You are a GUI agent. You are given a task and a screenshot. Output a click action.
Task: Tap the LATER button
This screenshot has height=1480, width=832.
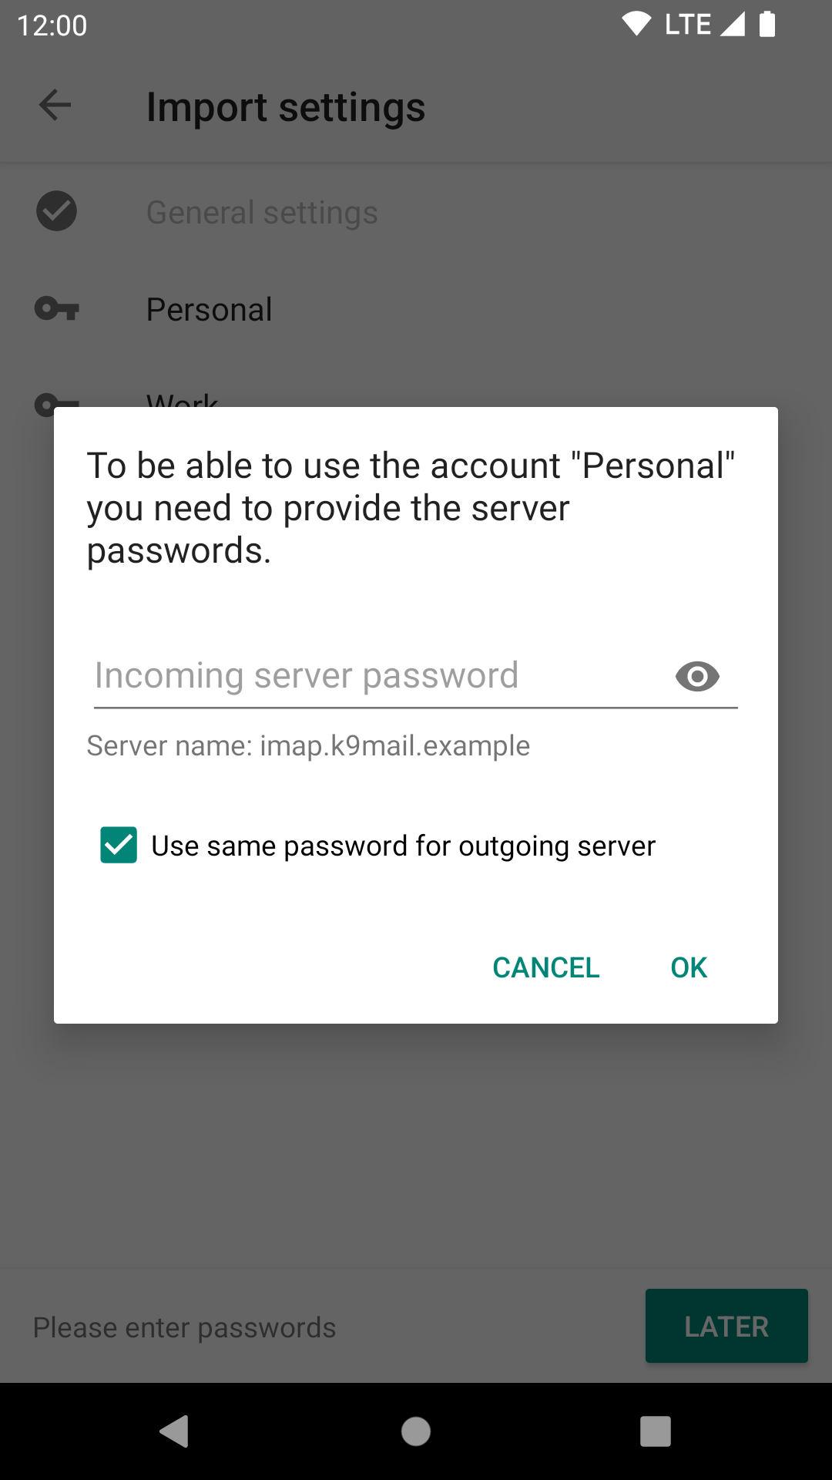tap(726, 1326)
